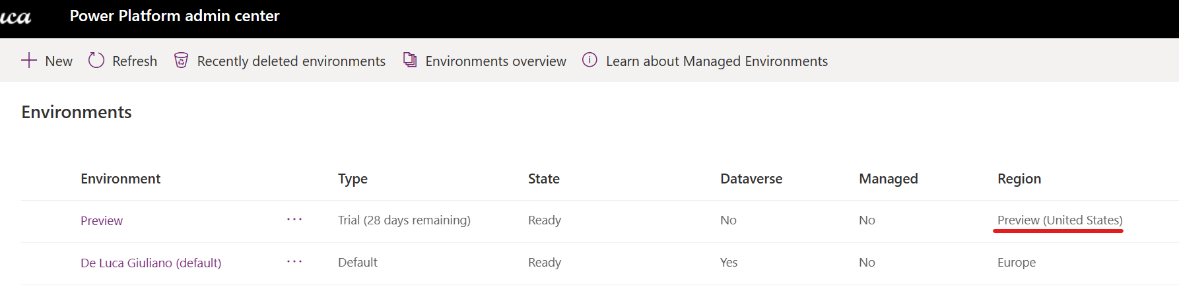This screenshot has height=295, width=1179.
Task: Sort by the Environment column header
Action: 120,179
